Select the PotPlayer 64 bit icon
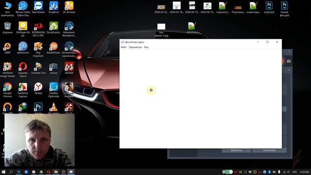311x175 pixels. (x=23, y=29)
